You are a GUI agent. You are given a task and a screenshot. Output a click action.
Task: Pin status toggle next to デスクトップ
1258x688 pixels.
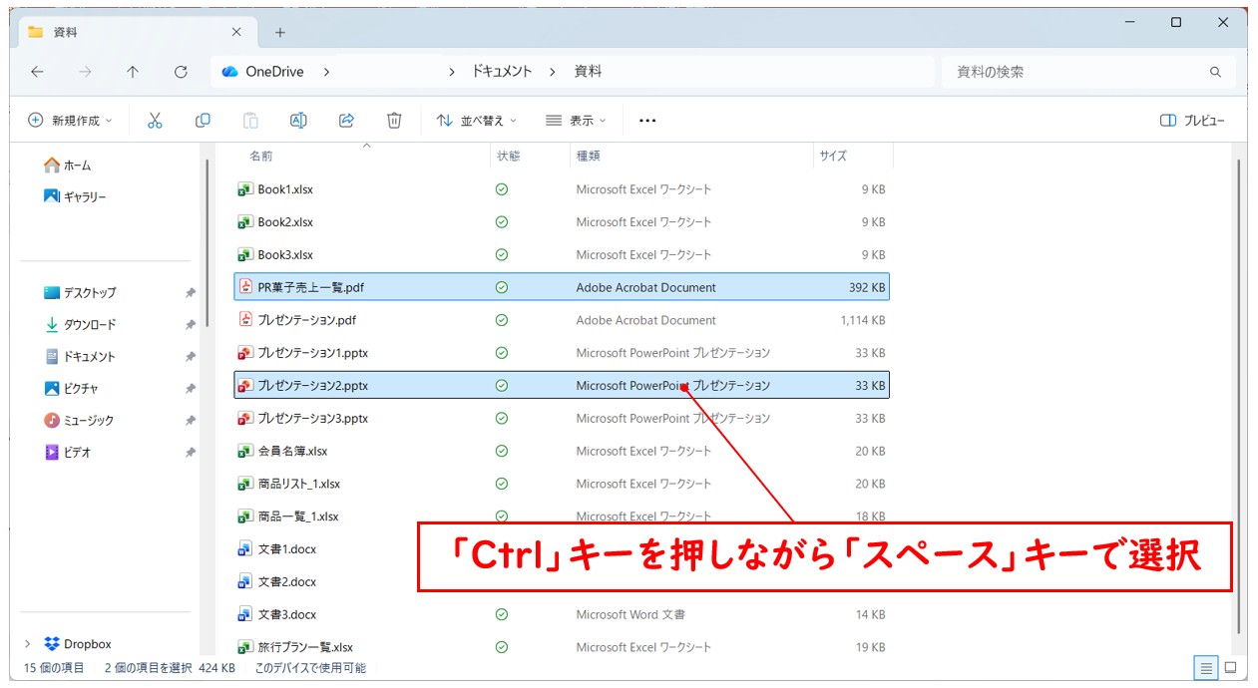tap(190, 292)
